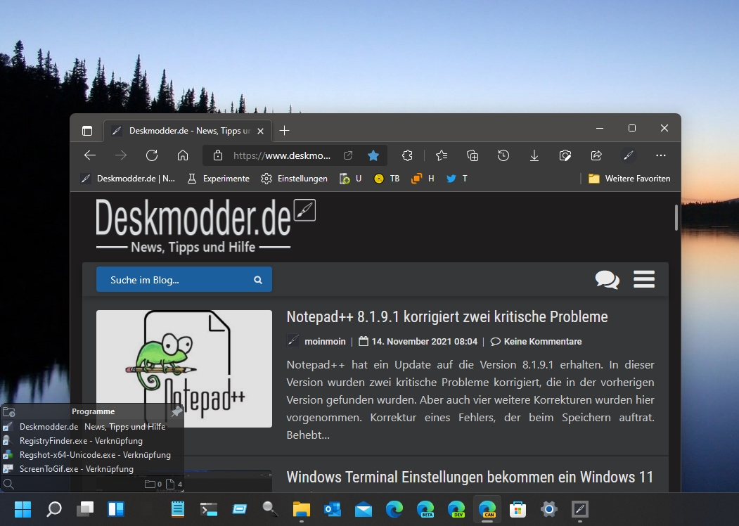Screen dimensions: 739x526
Task: Open Microsoft Store from the taskbar
Action: pyautogui.click(x=518, y=509)
